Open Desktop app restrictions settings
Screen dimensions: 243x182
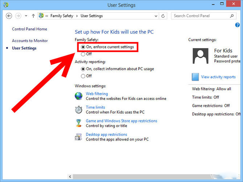107,134
